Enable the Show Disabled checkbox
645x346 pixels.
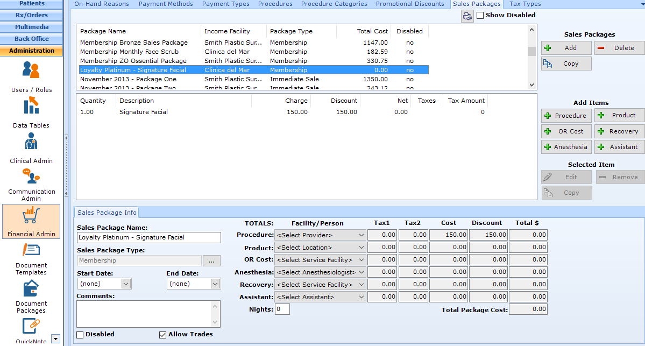click(480, 15)
